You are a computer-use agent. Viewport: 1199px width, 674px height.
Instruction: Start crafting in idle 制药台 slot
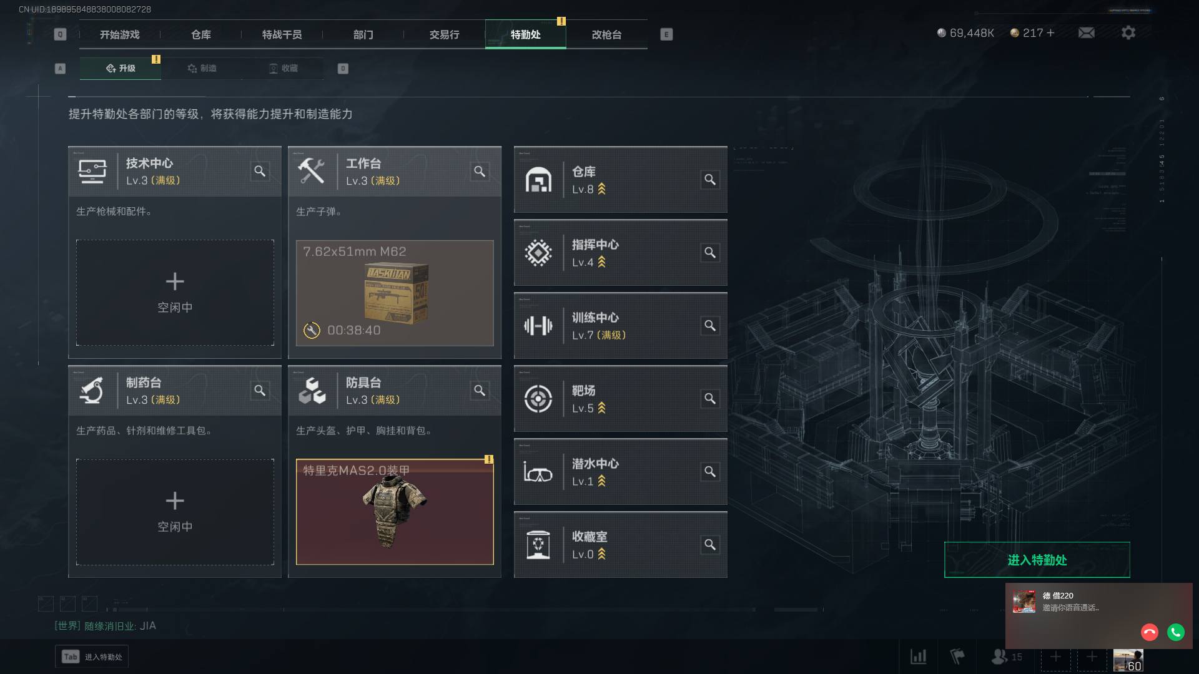(175, 512)
